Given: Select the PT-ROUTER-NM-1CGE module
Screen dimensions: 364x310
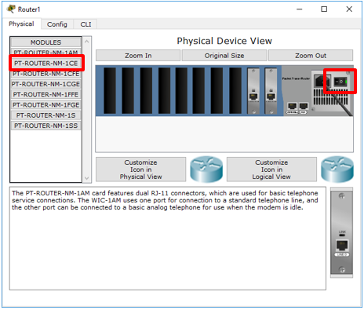Looking at the screenshot, I should coord(46,84).
